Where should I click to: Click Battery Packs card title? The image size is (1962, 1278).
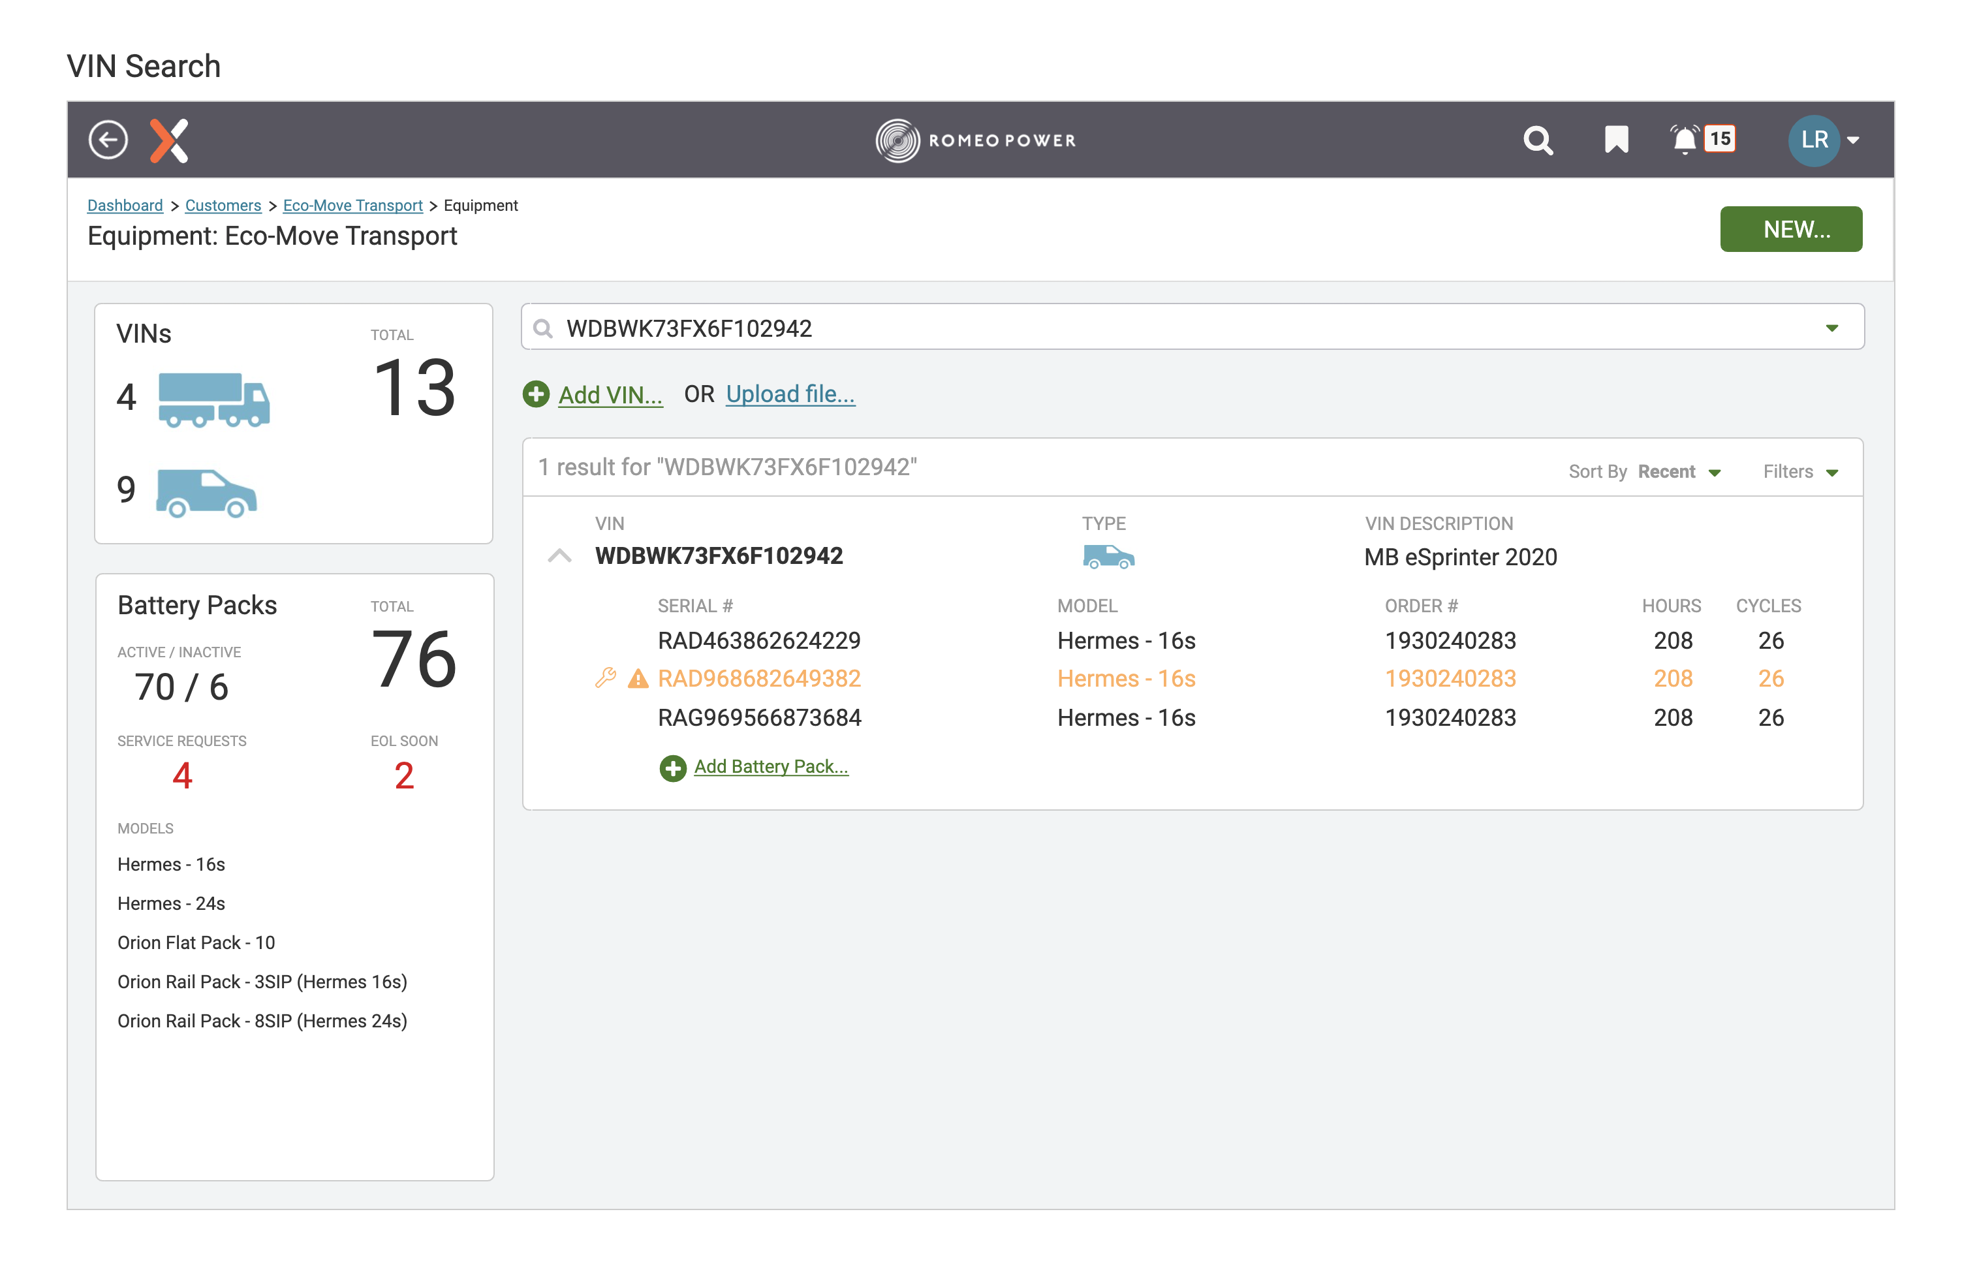[x=197, y=605]
